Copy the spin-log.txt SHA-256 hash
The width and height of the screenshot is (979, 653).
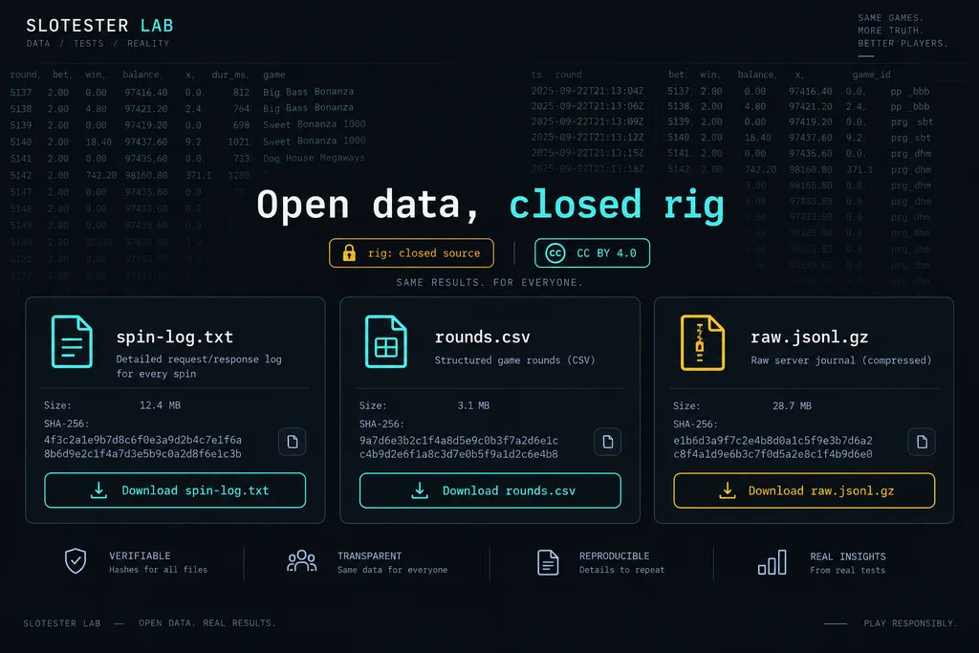pos(293,442)
